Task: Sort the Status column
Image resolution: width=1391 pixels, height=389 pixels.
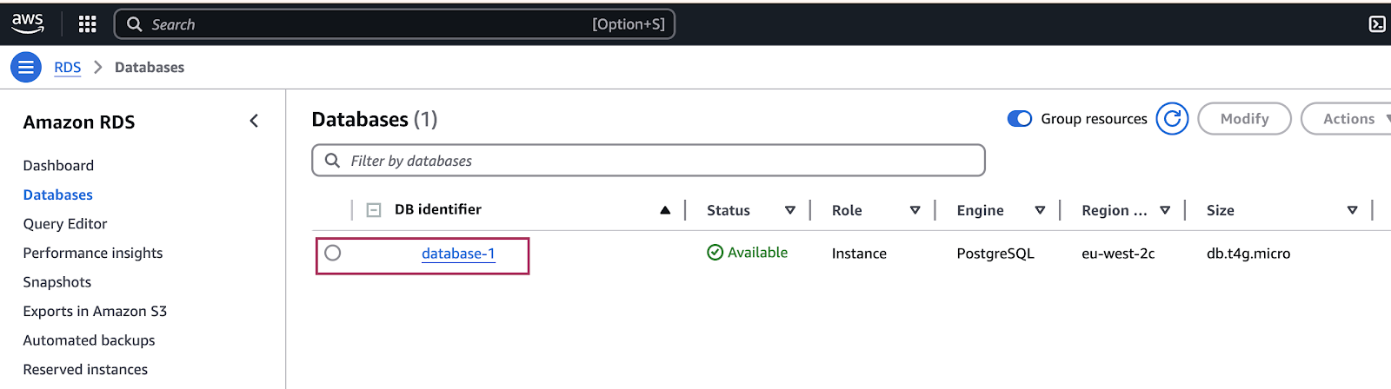Action: pos(790,210)
